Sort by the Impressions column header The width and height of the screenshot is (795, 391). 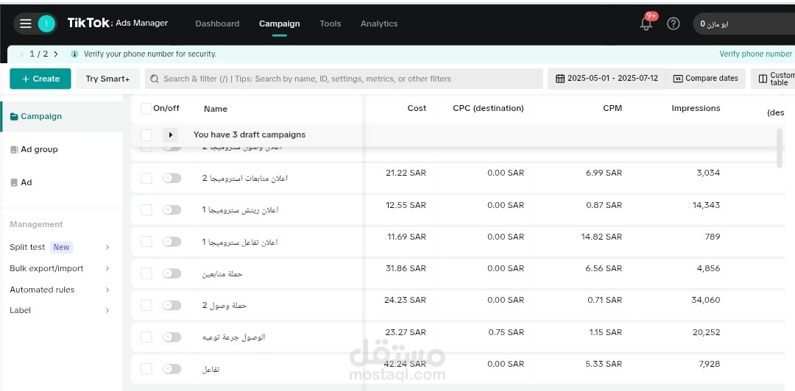click(x=696, y=108)
